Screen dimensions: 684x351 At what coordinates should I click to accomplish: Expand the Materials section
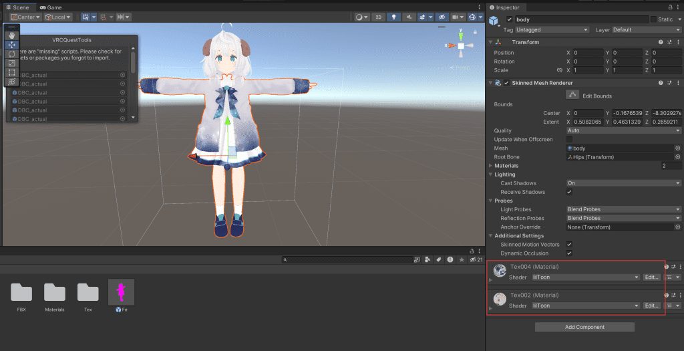point(492,166)
